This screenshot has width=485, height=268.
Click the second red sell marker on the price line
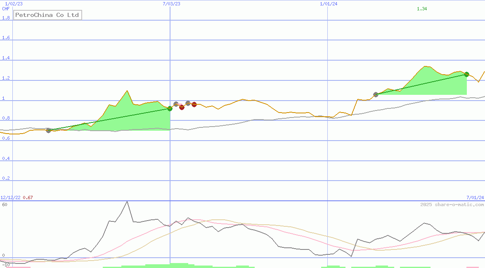(194, 104)
